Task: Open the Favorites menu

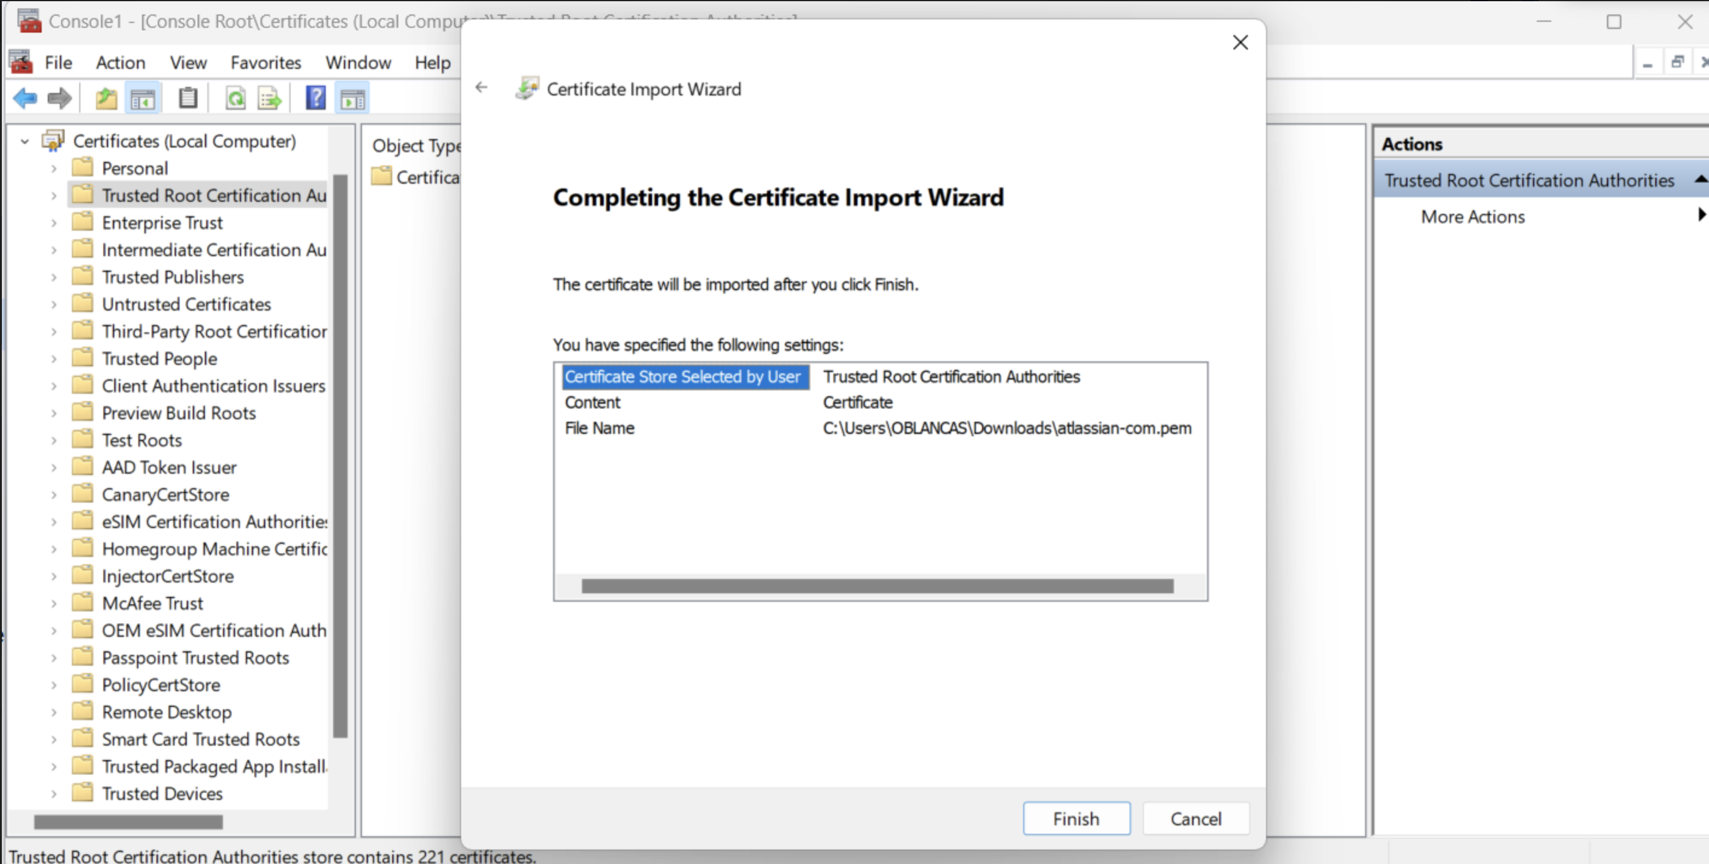Action: pos(265,62)
